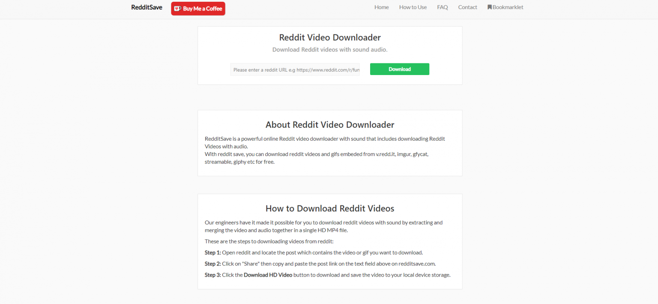Click the Reddit Video Downloader heading
Viewport: 658px width, 304px height.
click(x=330, y=37)
